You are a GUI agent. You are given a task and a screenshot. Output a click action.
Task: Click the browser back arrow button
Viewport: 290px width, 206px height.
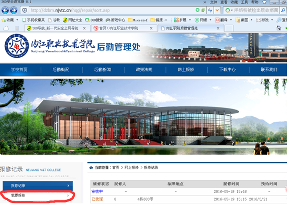(x=5, y=10)
